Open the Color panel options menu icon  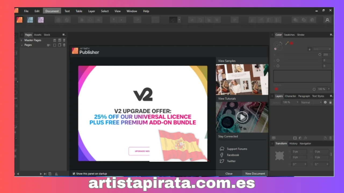(331, 35)
